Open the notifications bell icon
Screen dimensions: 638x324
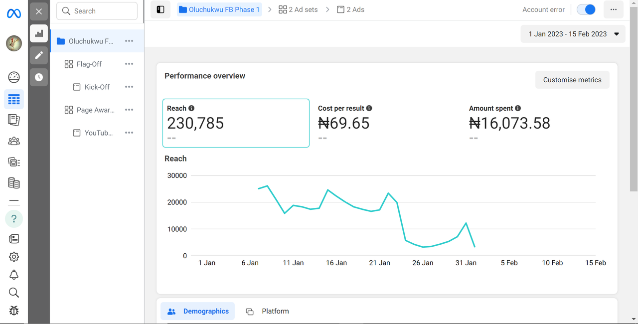pyautogui.click(x=14, y=275)
